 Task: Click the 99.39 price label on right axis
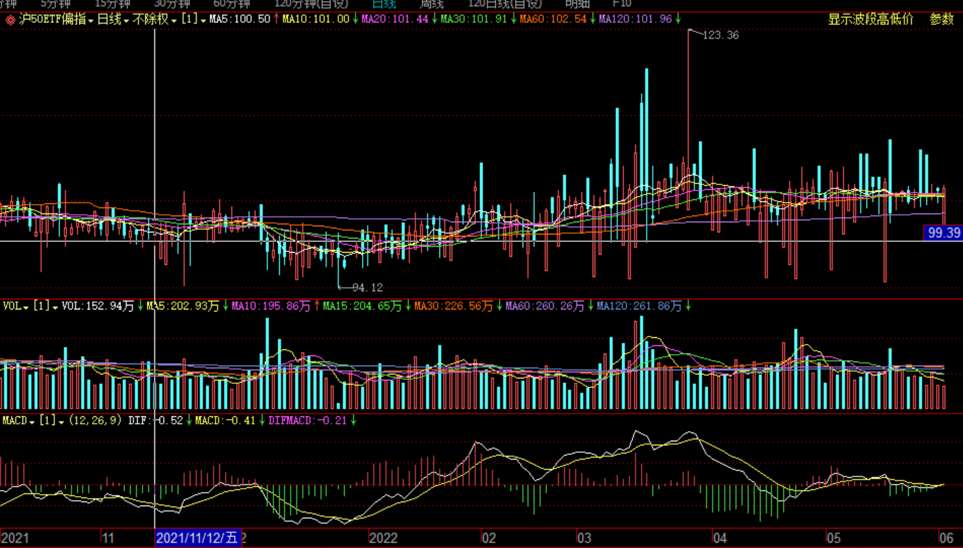pos(943,233)
